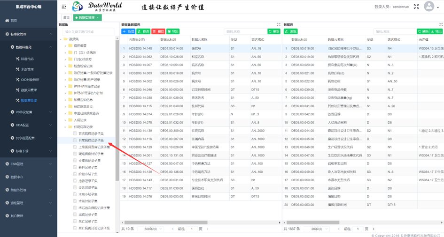Select 疑难病例讨论子集 tree item
The width and height of the screenshot is (444, 237).
click(x=91, y=154)
